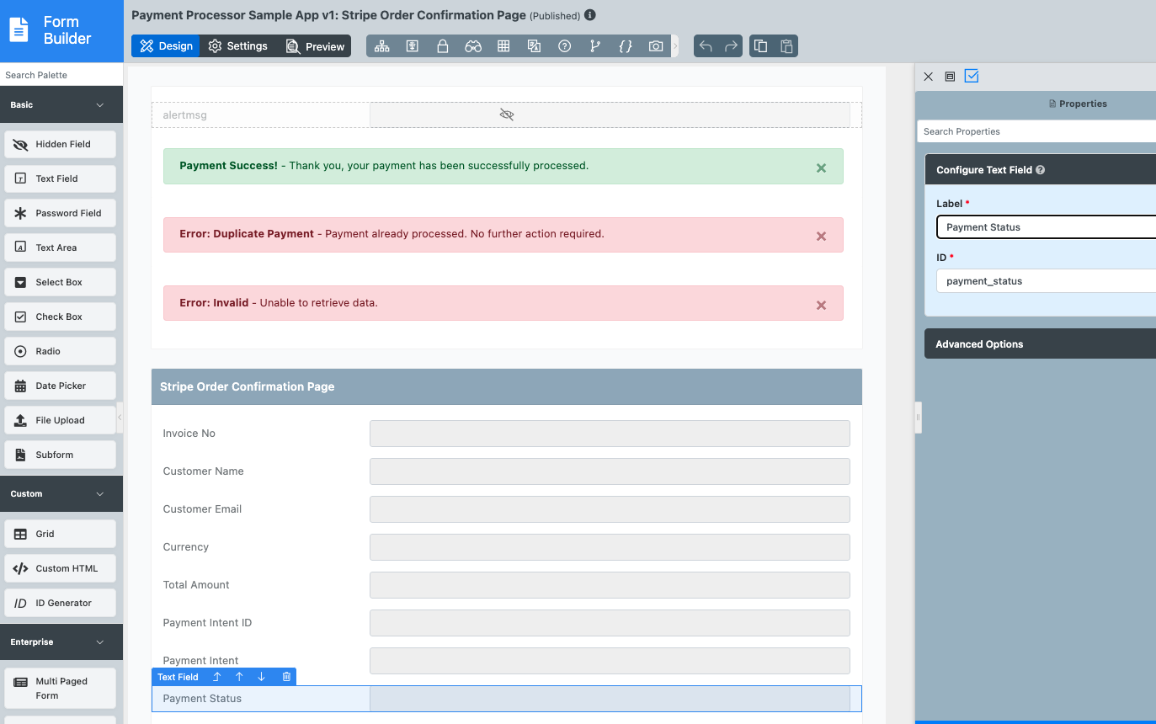Select the Multi Paged Form palette element

[61, 688]
